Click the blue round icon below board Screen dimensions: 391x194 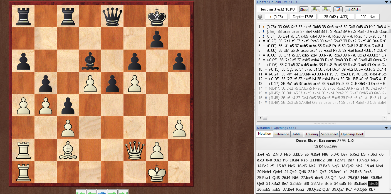pyautogui.click(x=102, y=192)
